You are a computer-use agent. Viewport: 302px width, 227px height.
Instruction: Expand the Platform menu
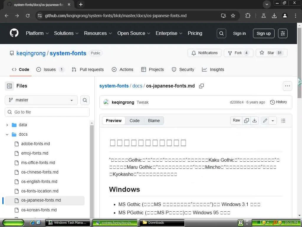37,33
